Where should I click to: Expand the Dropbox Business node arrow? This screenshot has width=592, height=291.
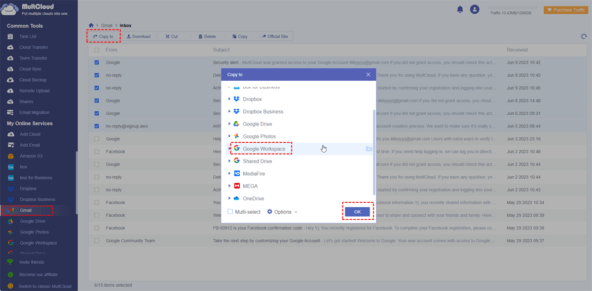229,112
